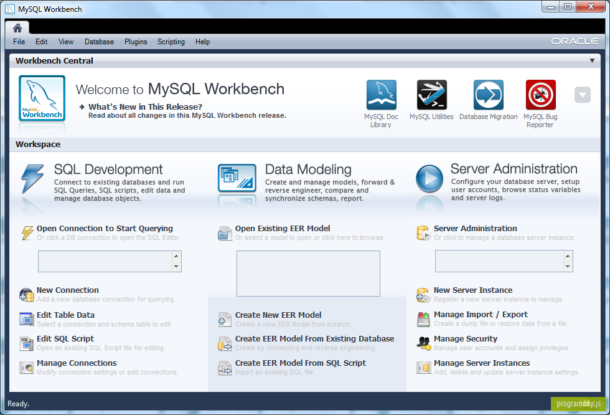
Task: Click down arrow in the connections list
Action: 177,267
